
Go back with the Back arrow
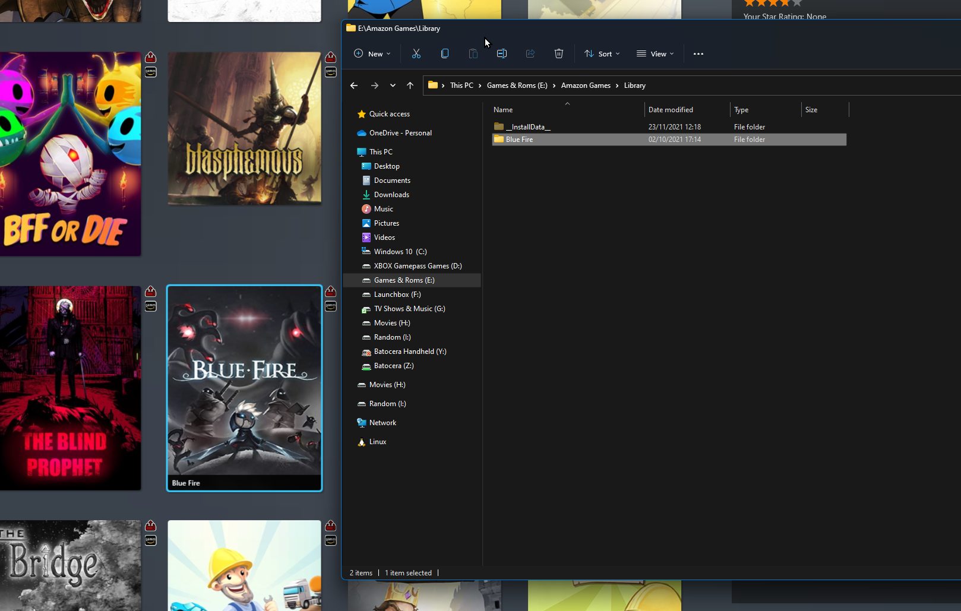click(x=354, y=86)
